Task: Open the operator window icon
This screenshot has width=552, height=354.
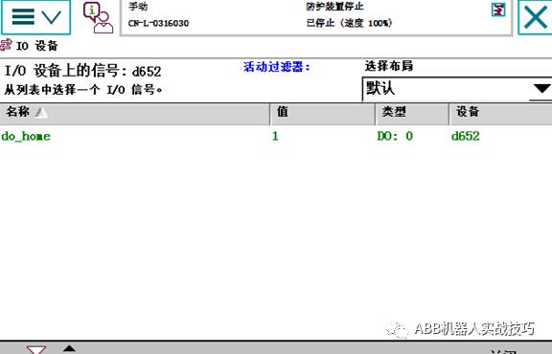Action: [98, 17]
